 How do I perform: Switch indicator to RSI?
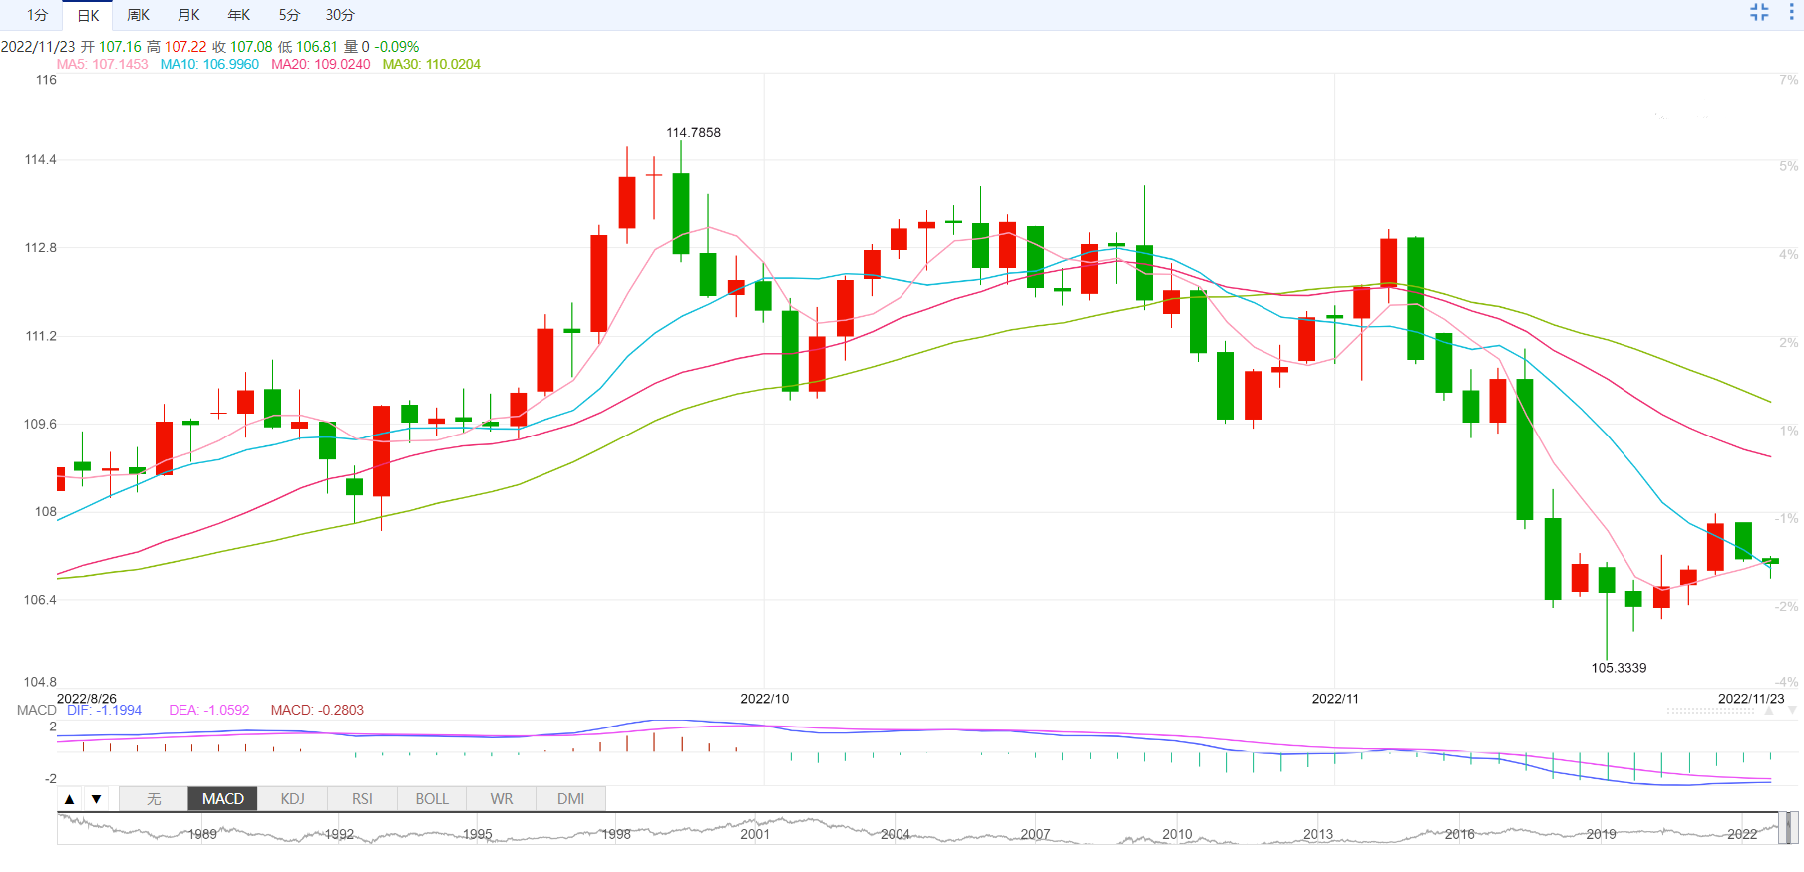(x=362, y=799)
